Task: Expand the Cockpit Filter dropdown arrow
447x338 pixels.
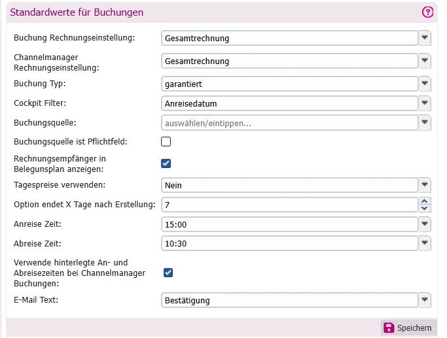Action: pyautogui.click(x=425, y=103)
